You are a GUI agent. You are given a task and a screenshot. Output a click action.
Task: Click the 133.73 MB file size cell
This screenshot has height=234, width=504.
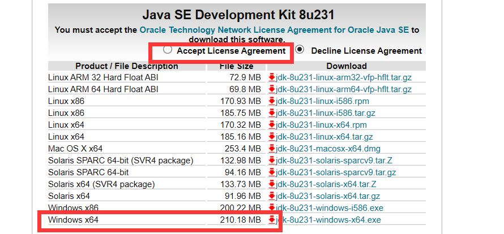pyautogui.click(x=241, y=184)
